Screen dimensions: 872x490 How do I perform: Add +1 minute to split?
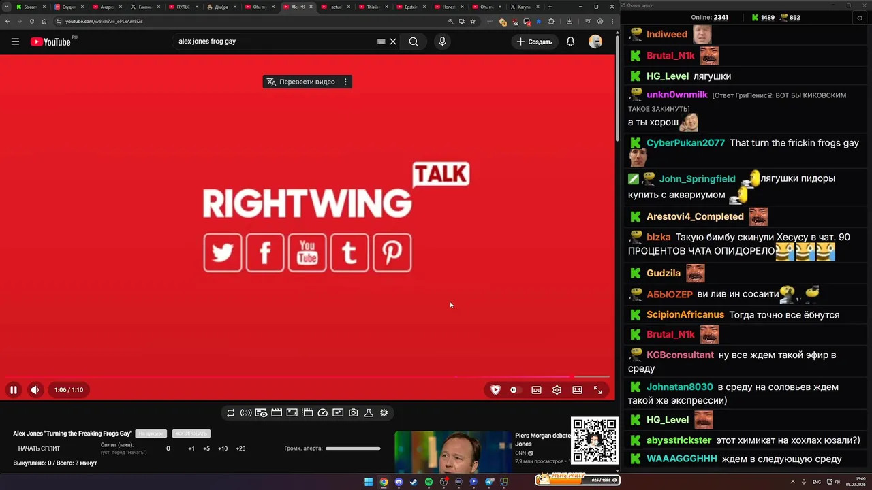tap(191, 448)
